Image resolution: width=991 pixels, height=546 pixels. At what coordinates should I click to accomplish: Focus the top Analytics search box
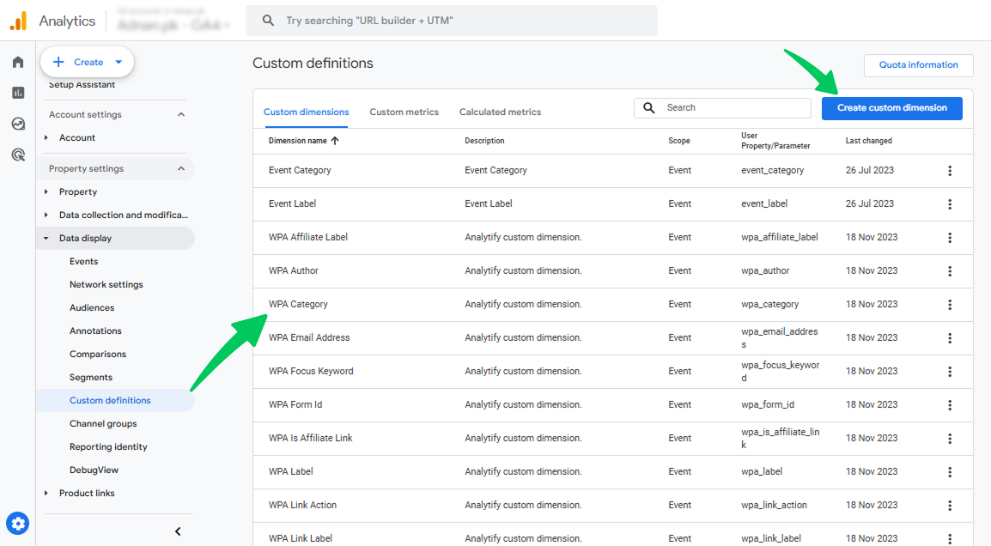click(451, 21)
